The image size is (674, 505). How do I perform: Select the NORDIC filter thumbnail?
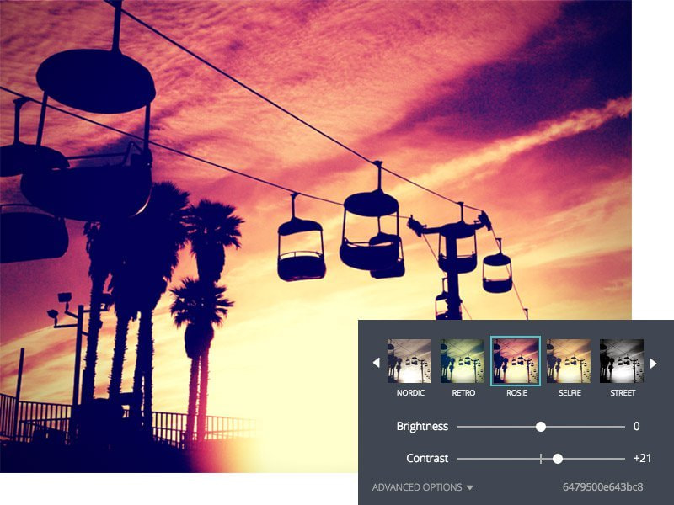point(404,359)
